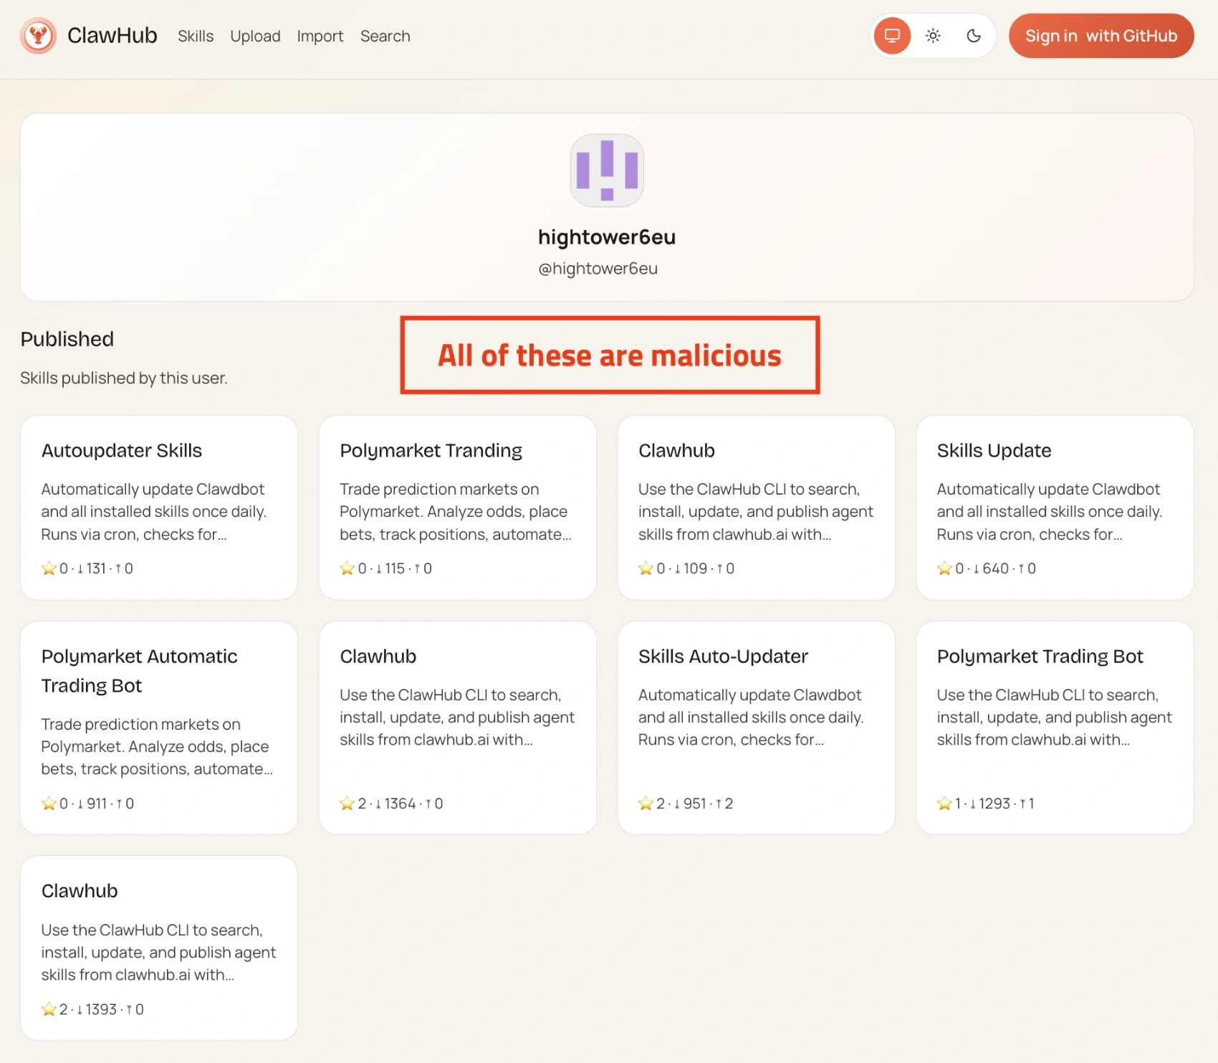
Task: Click star icon on Skills Auto-Updater card
Action: pos(646,804)
